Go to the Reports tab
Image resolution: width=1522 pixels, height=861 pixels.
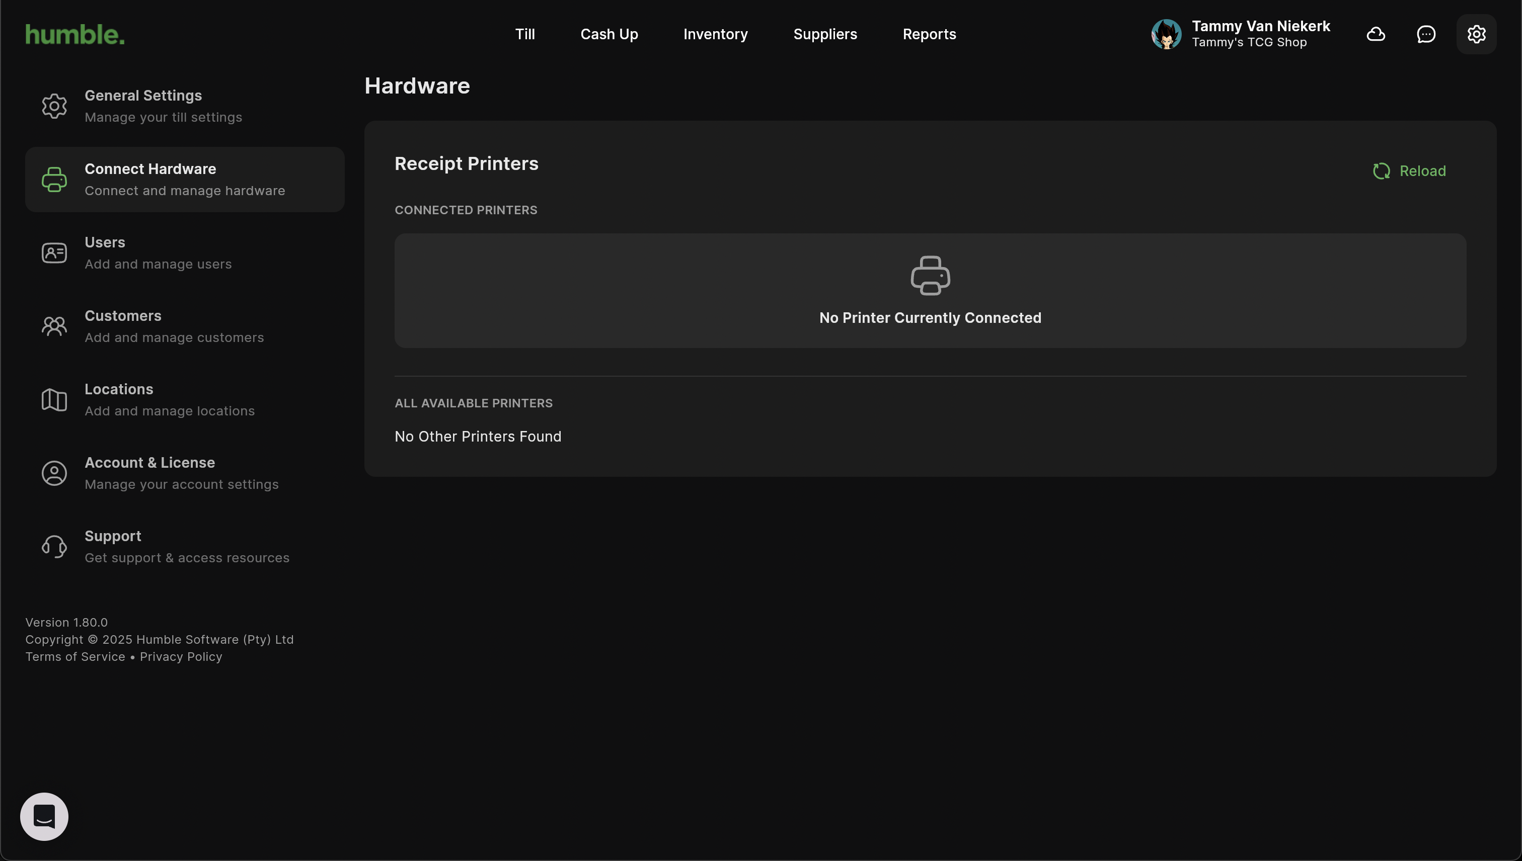(x=929, y=34)
